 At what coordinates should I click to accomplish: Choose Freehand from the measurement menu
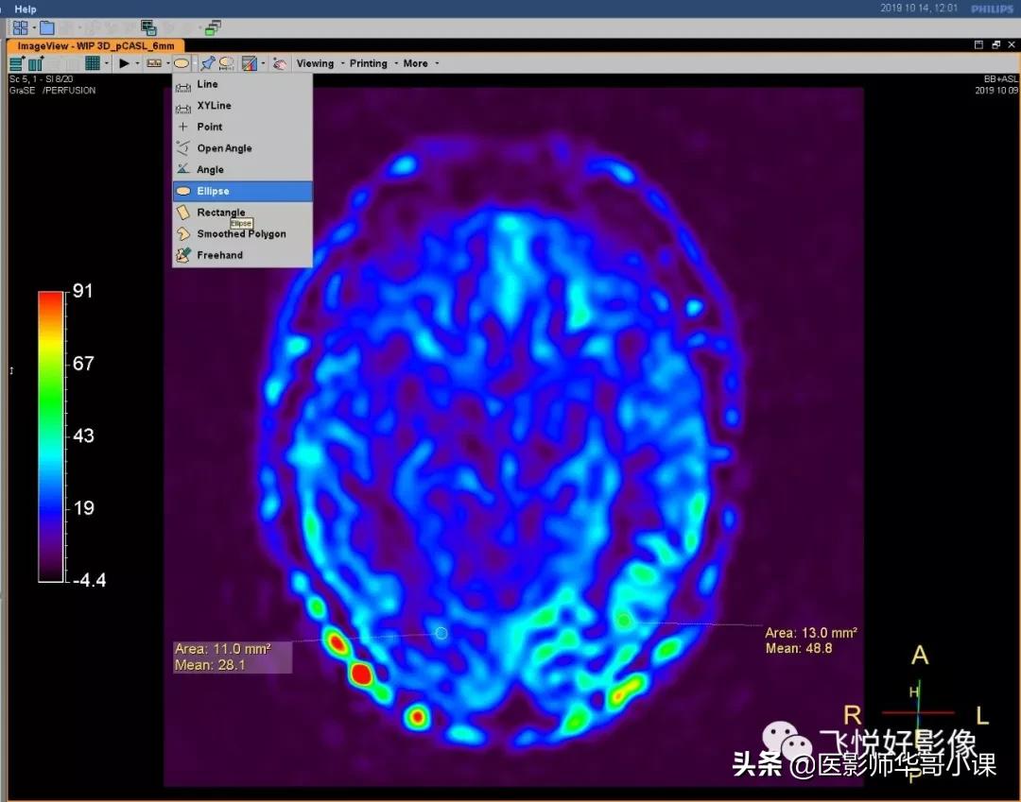pyautogui.click(x=242, y=255)
